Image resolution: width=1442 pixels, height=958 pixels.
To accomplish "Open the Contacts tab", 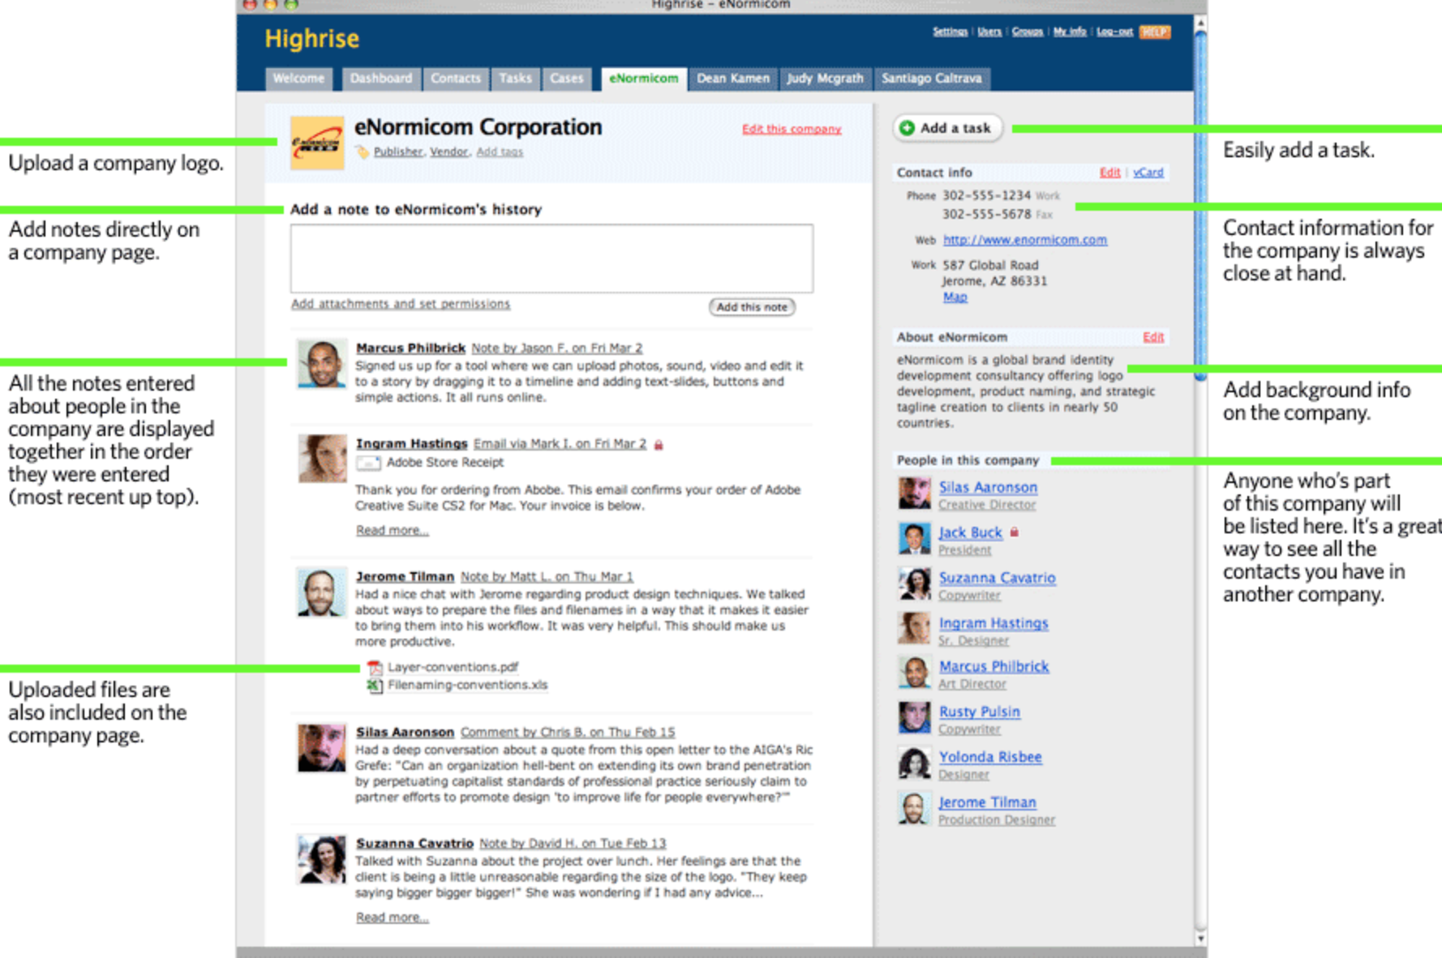I will click(x=456, y=79).
